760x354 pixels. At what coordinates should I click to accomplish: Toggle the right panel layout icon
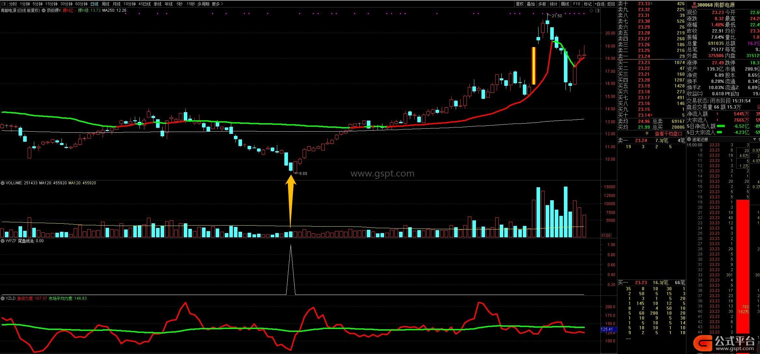tap(597, 10)
